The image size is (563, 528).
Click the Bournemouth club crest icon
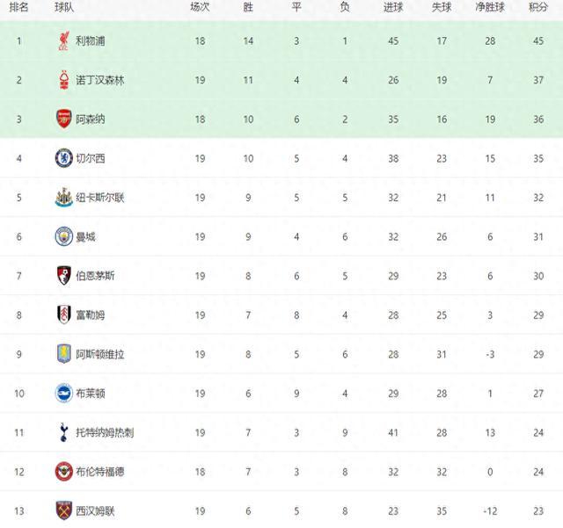pyautogui.click(x=64, y=276)
